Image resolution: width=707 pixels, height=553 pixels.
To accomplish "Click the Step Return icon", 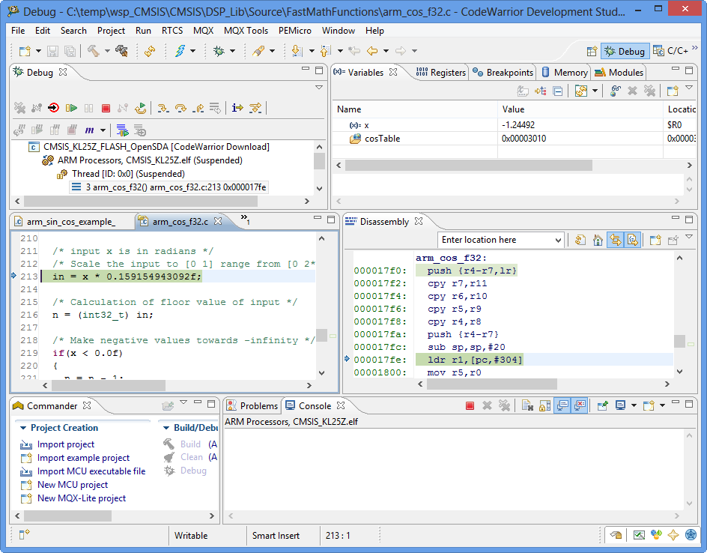I will click(x=198, y=108).
